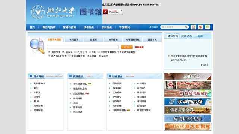239x134 pixels.
Task: Select the first orange academic search tab
Action: coord(55,39)
